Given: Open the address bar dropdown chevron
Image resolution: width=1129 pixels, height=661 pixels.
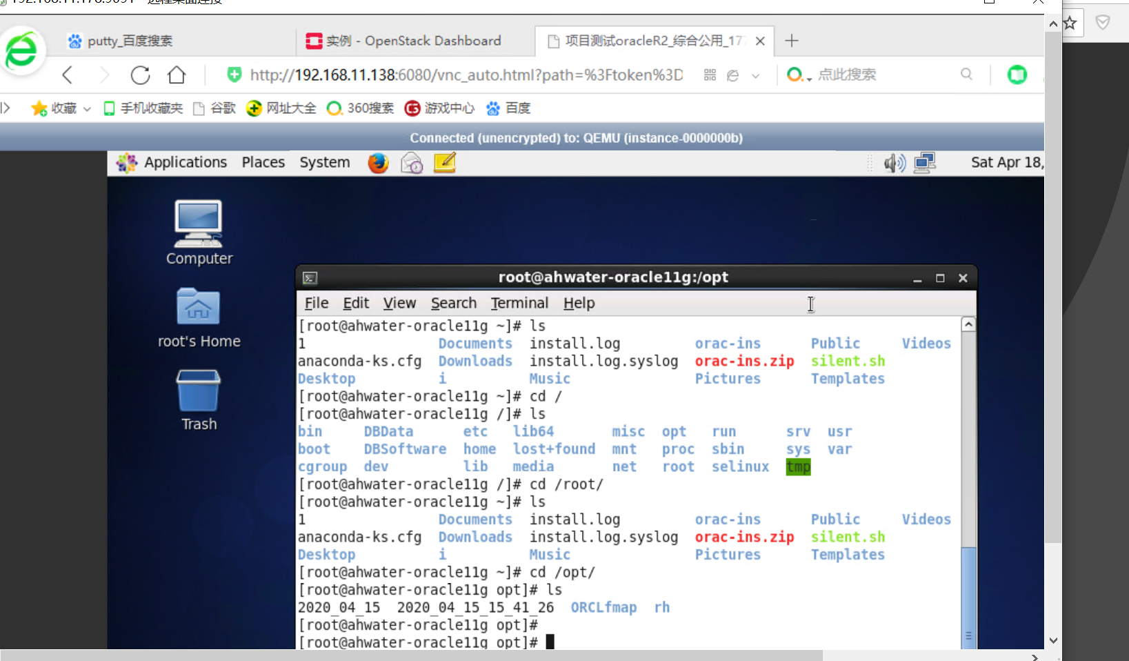Looking at the screenshot, I should 756,76.
